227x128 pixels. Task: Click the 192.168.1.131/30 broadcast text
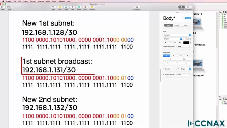[x=49, y=70]
